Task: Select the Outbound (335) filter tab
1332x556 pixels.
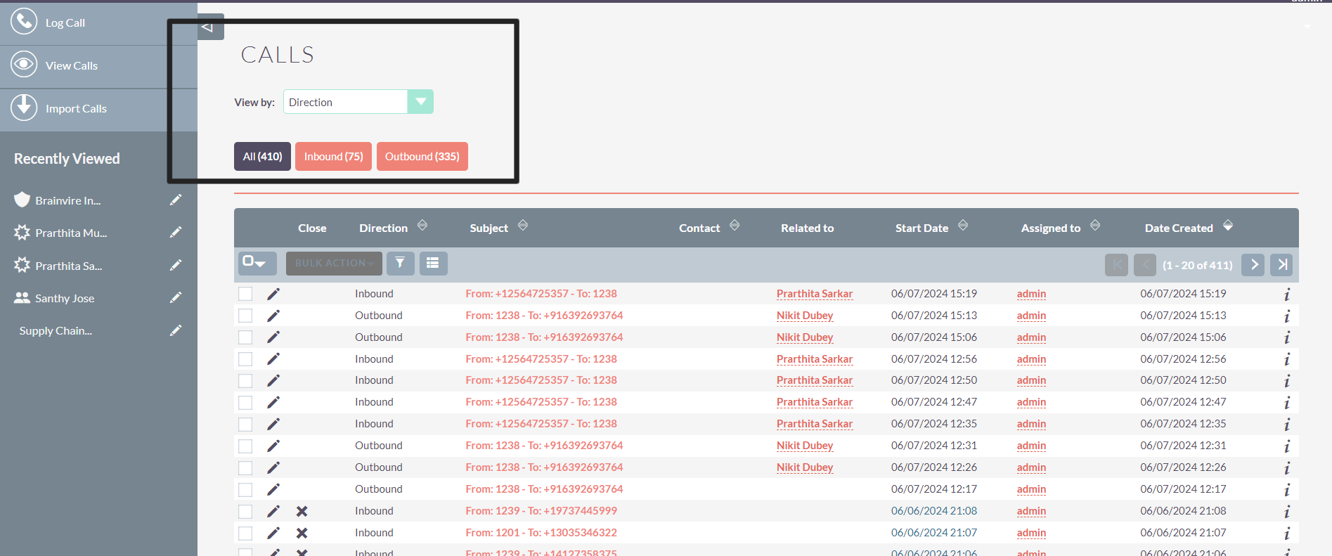Action: pos(422,156)
